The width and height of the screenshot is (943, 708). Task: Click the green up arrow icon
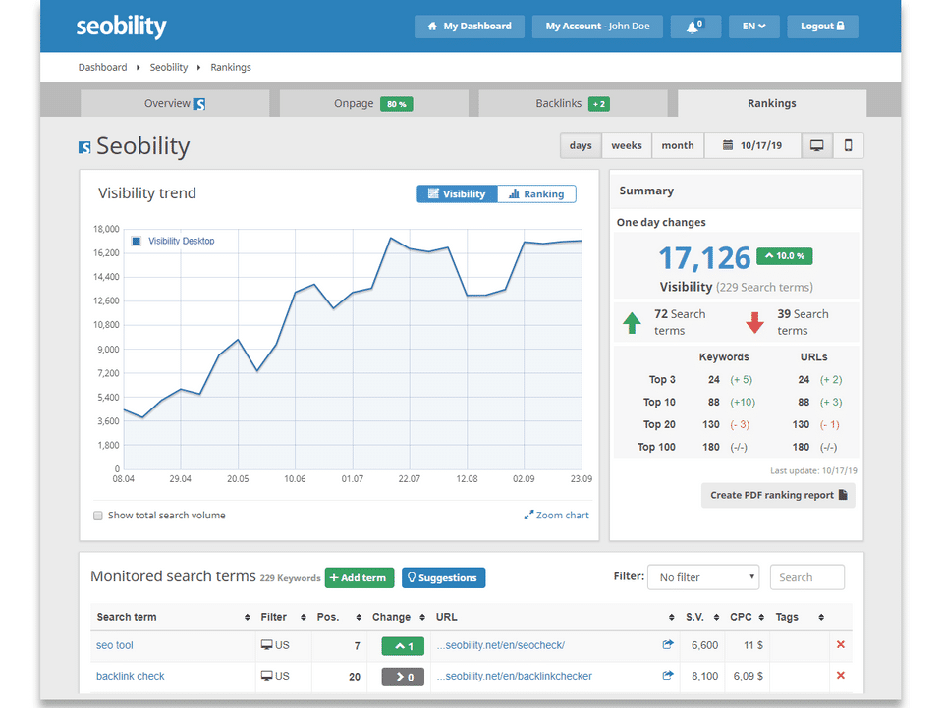click(x=632, y=323)
